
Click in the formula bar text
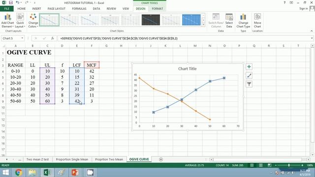tap(119, 38)
